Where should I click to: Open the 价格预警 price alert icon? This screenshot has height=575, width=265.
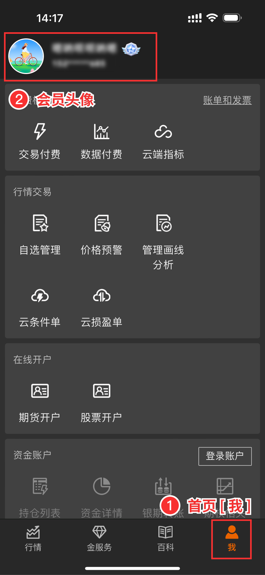(x=102, y=223)
